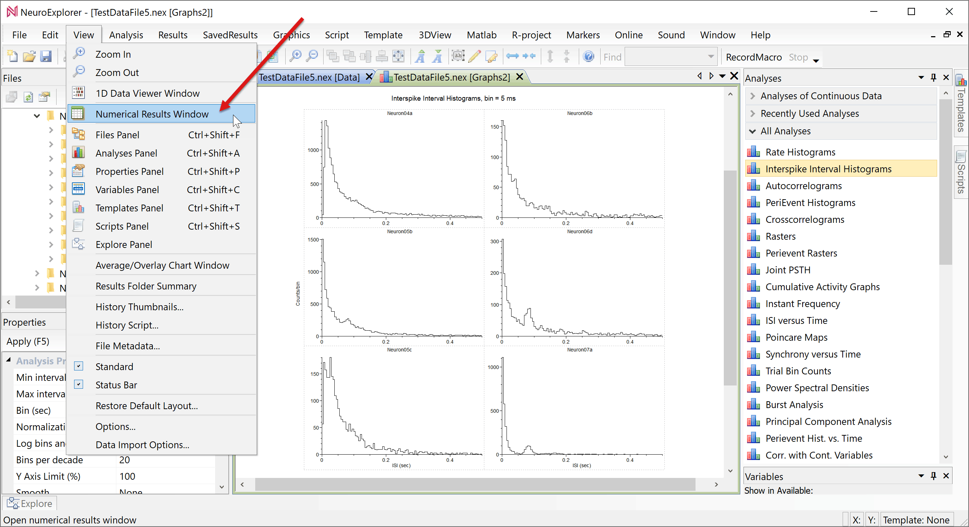The width and height of the screenshot is (969, 527).
Task: Click the Burst Analysis chart icon
Action: [x=754, y=404]
